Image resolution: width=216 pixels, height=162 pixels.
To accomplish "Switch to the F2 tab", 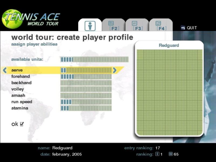I will (113, 26).
